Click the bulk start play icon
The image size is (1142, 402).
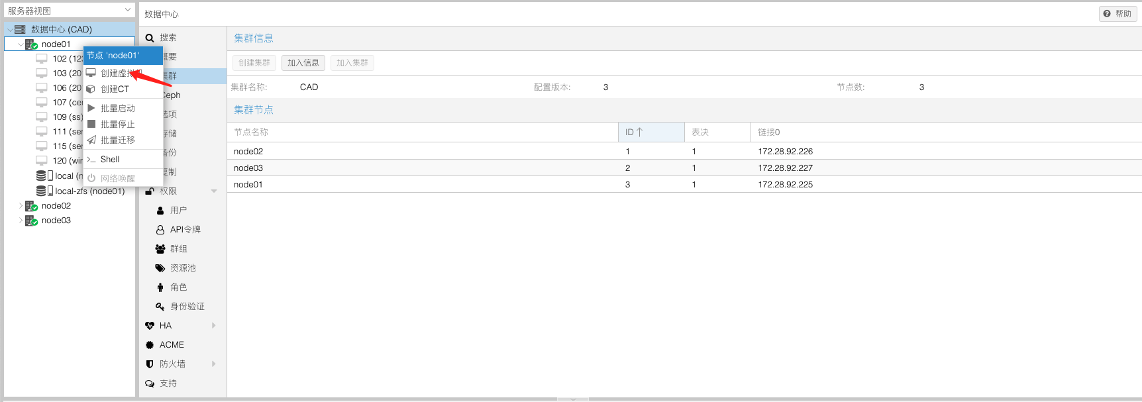pos(91,108)
